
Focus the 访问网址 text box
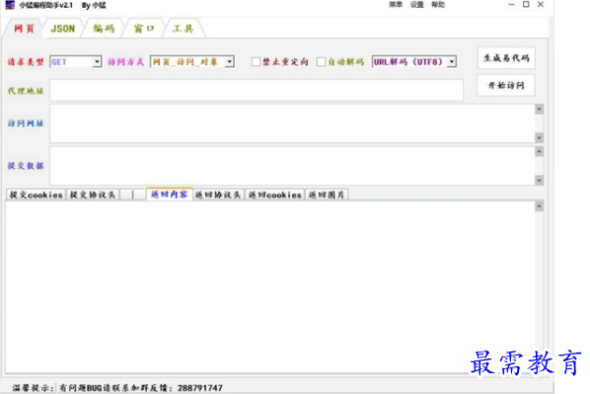click(x=292, y=123)
